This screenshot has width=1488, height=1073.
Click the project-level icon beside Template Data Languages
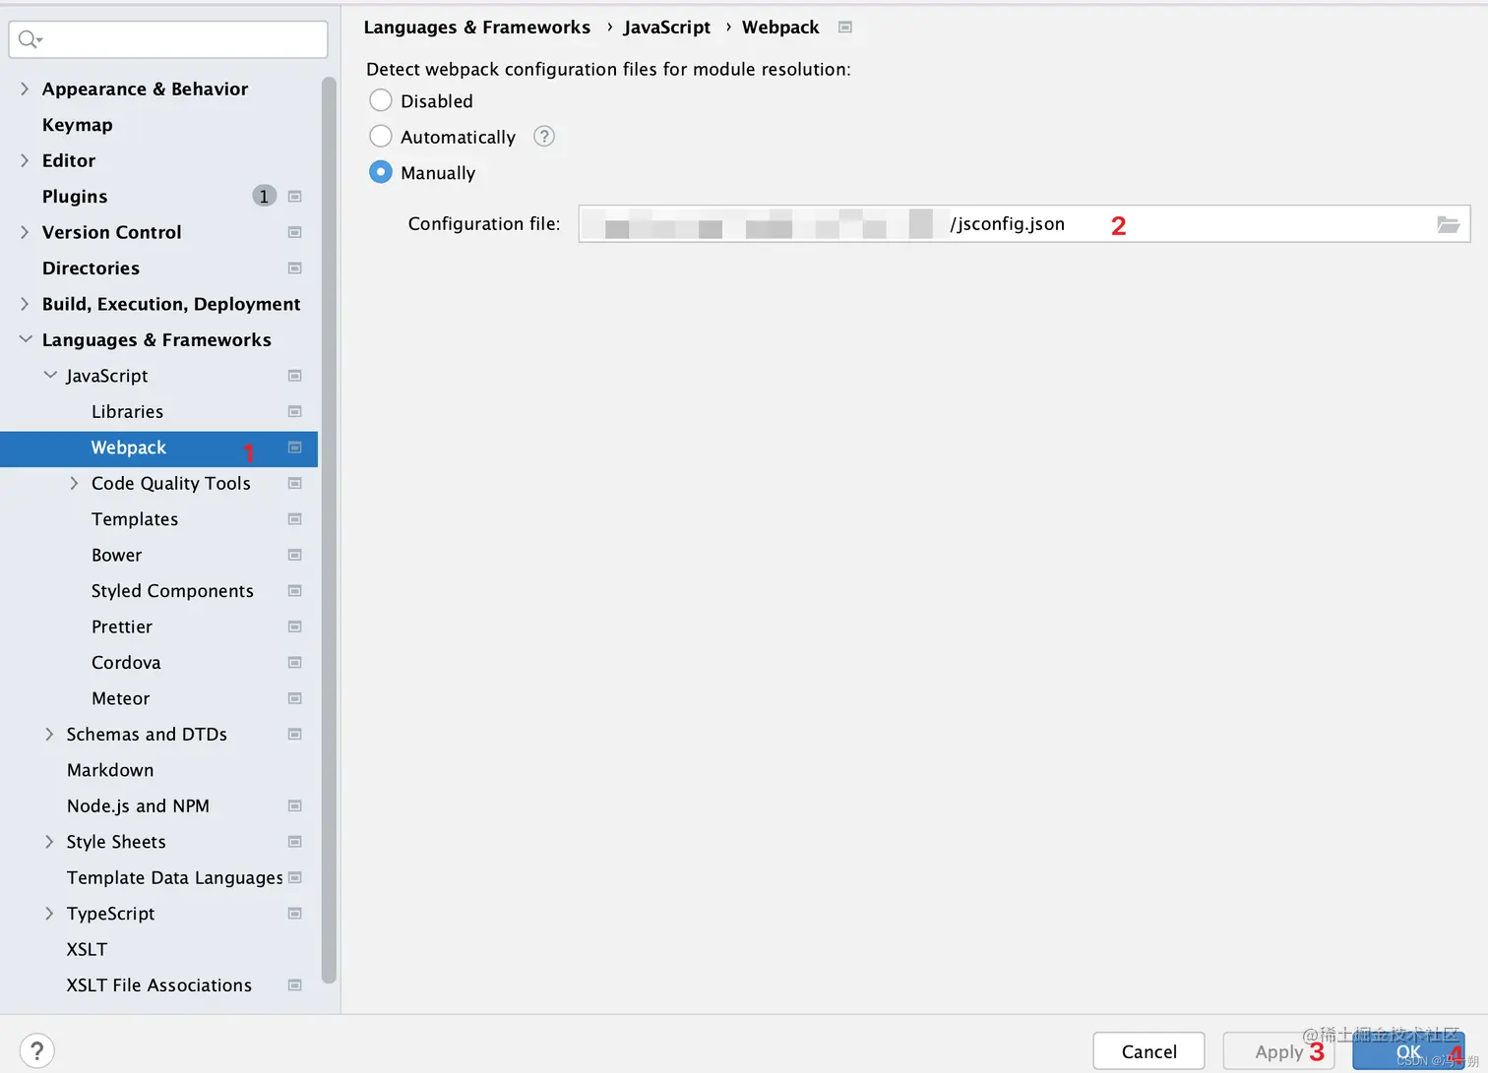click(294, 877)
